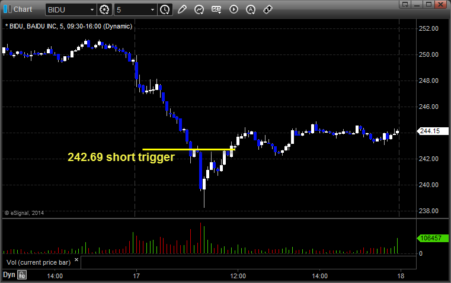This screenshot has width=451, height=283.
Task: Open the BIDU symbol dropdown
Action: click(x=92, y=9)
